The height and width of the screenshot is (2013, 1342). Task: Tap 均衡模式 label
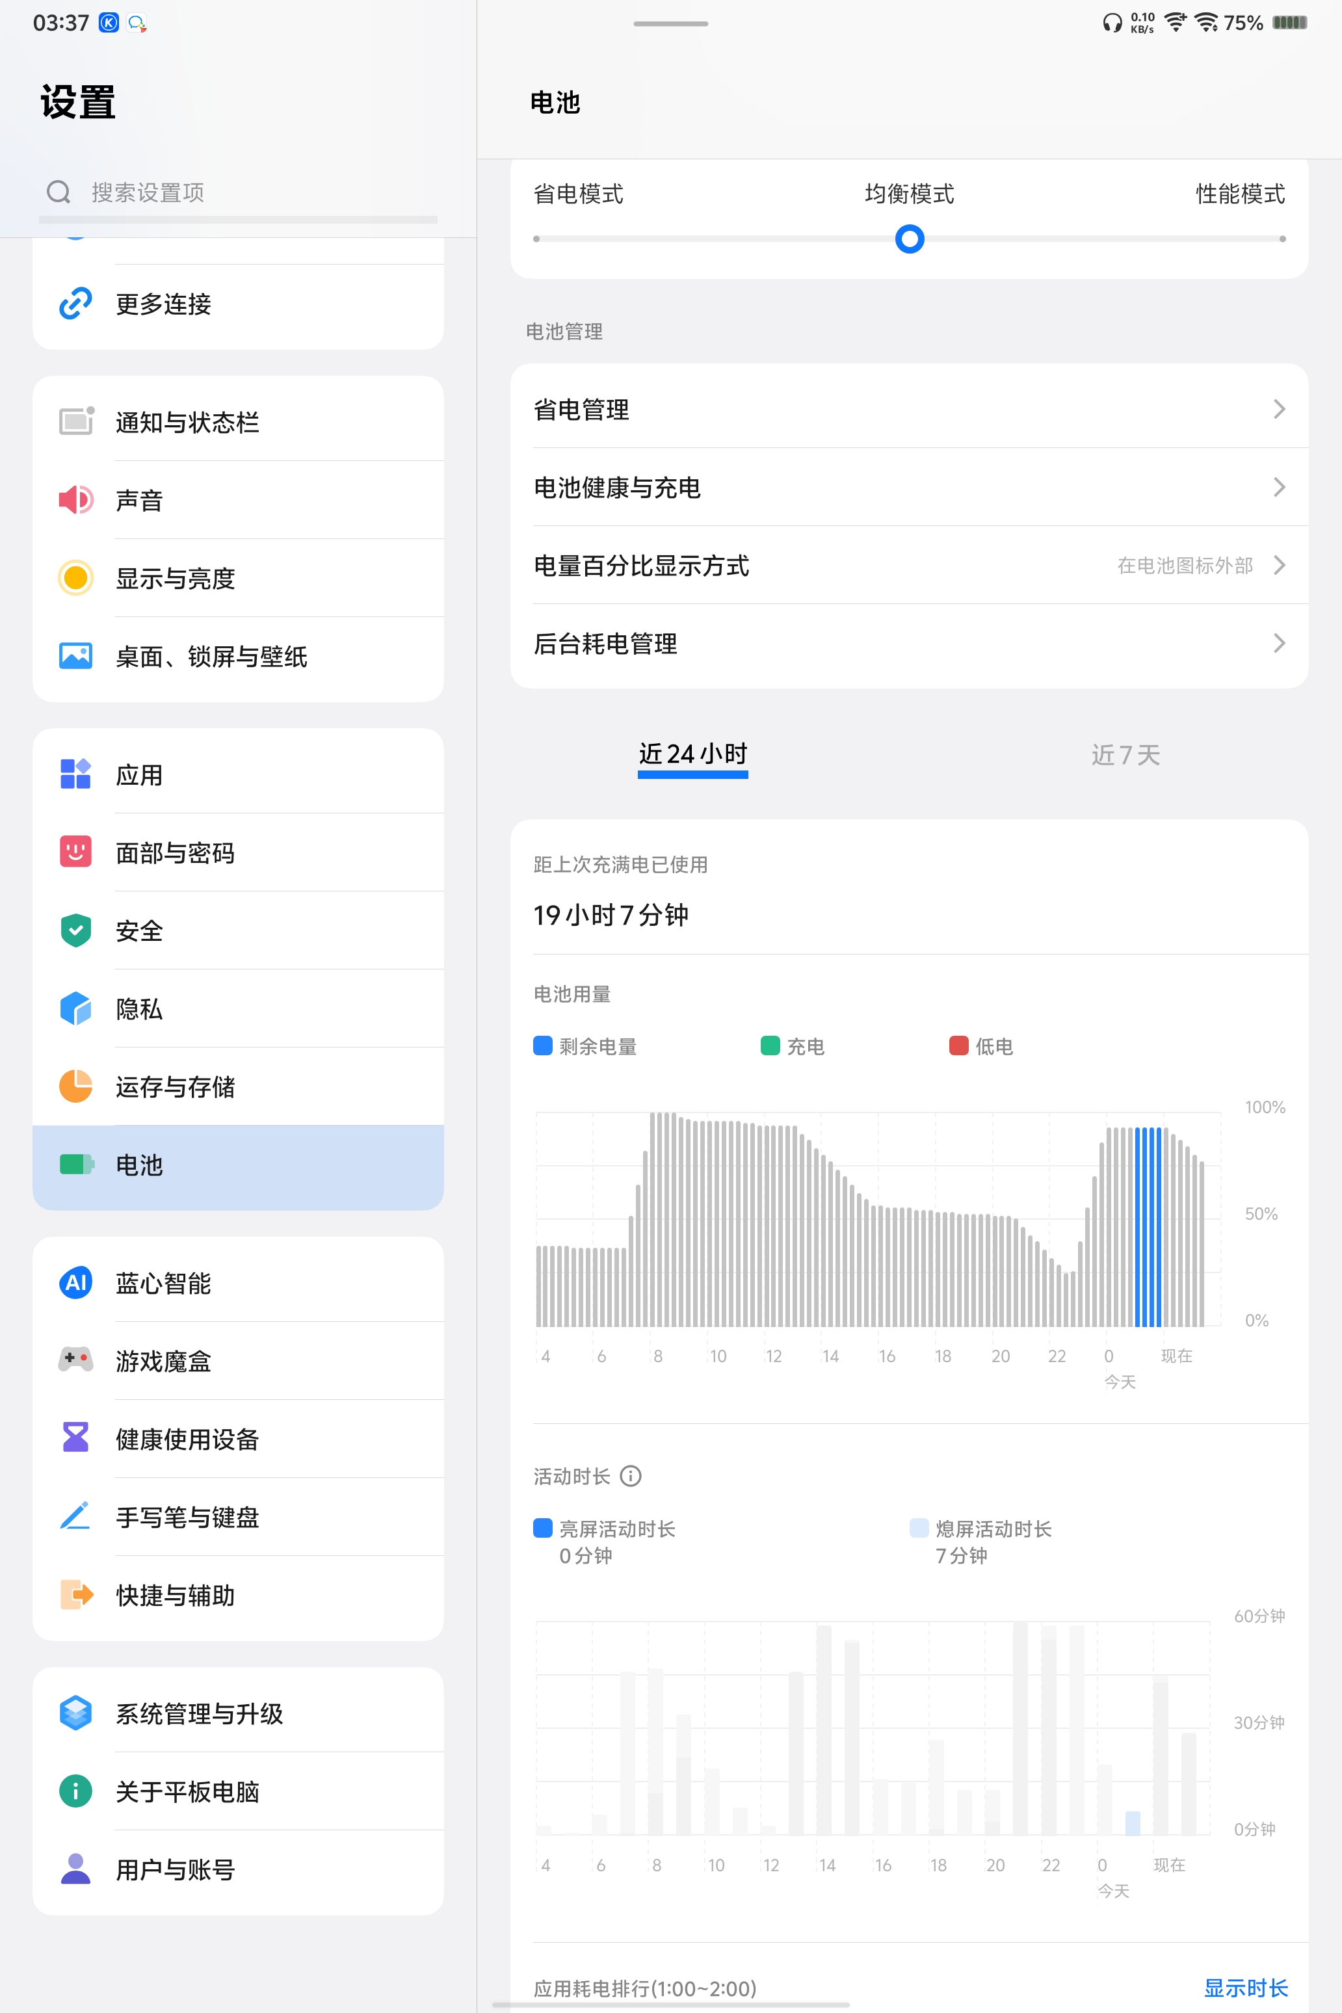point(909,194)
